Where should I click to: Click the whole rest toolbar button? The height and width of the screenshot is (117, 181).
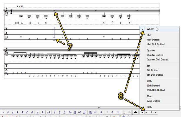142,112
